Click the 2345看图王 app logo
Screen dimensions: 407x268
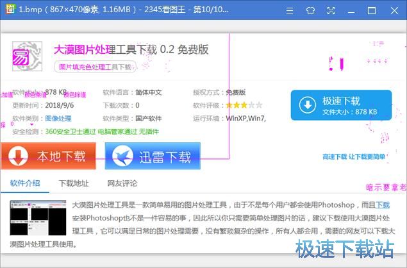coord(10,9)
